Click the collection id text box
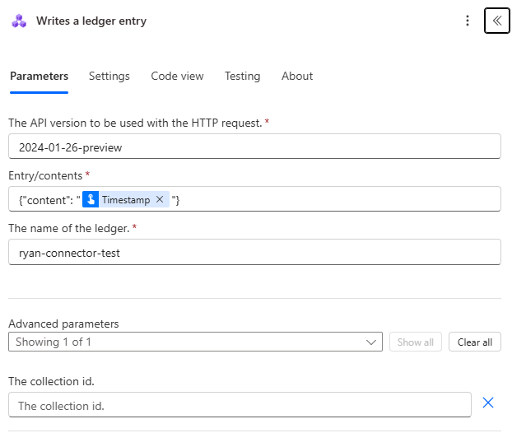The width and height of the screenshot is (512, 433). click(x=240, y=405)
